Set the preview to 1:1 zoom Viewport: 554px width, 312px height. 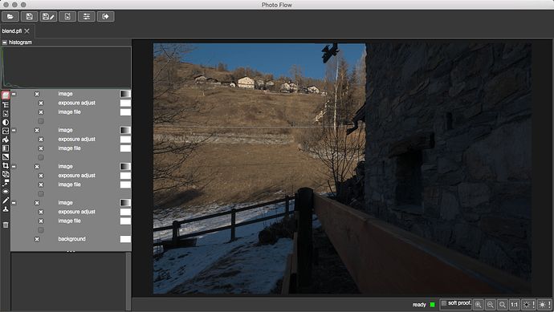tap(515, 304)
